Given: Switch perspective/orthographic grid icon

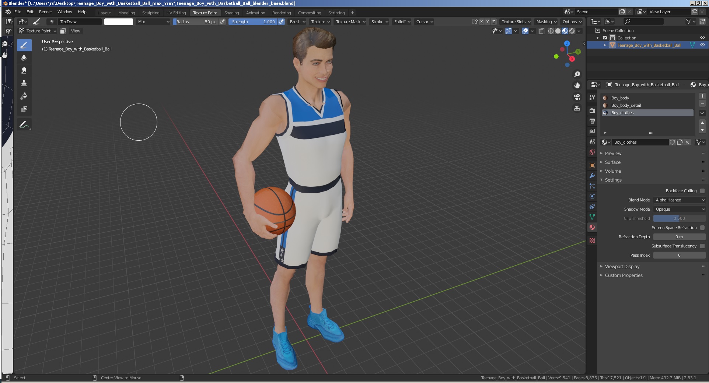Looking at the screenshot, I should click(x=577, y=108).
